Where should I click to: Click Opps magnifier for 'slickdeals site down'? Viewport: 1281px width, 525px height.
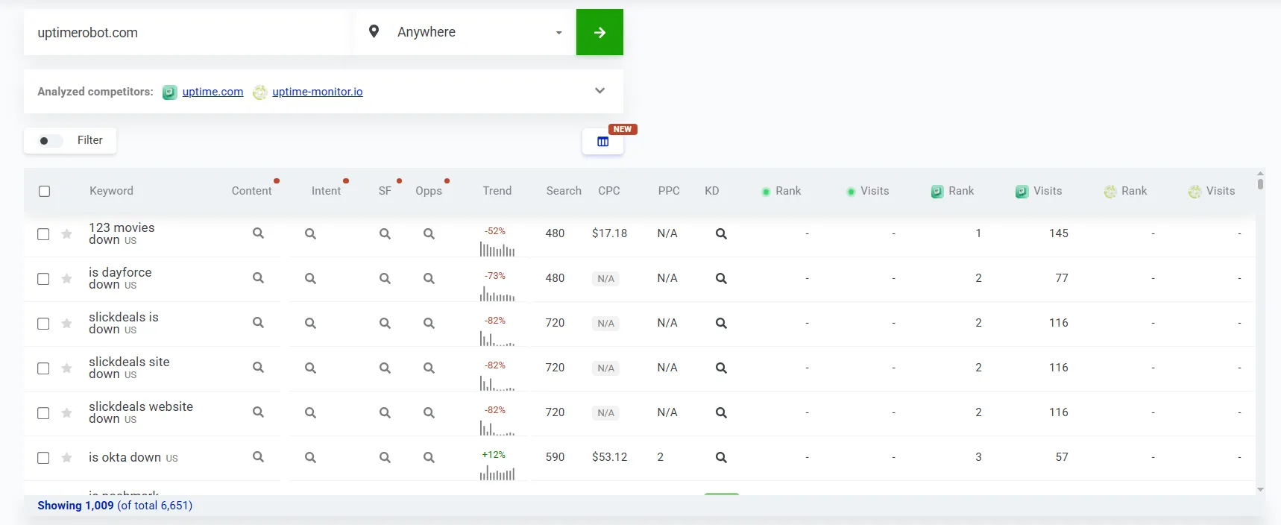pos(429,368)
